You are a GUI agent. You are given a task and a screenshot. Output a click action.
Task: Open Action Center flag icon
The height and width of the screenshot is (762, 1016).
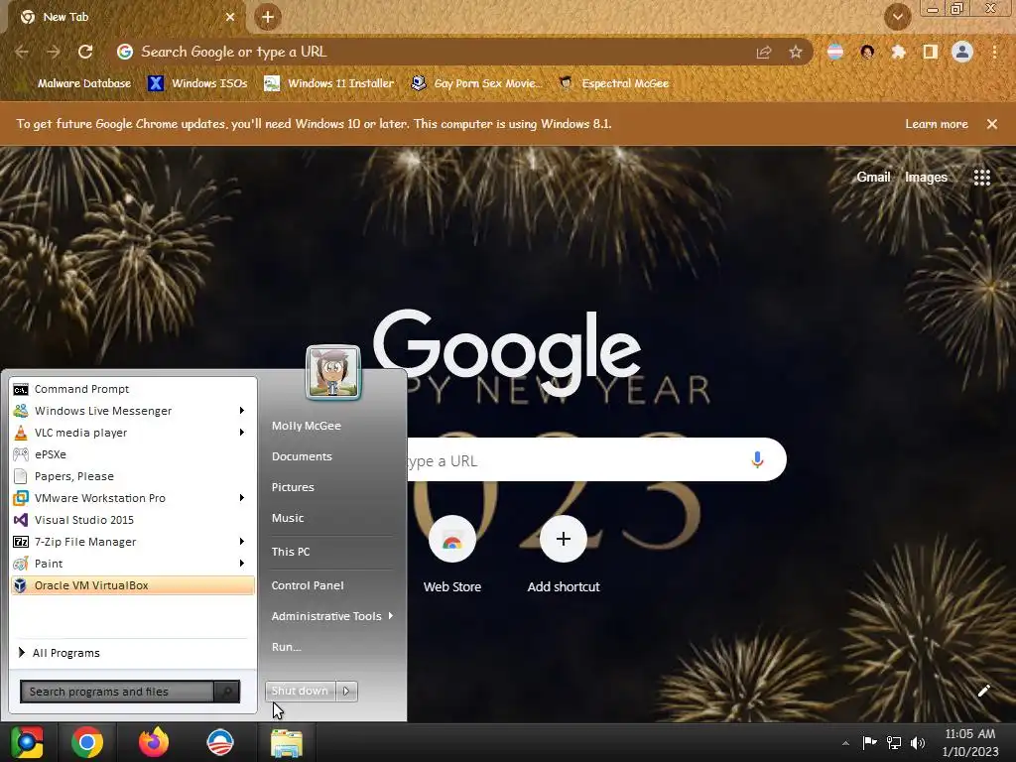[869, 743]
